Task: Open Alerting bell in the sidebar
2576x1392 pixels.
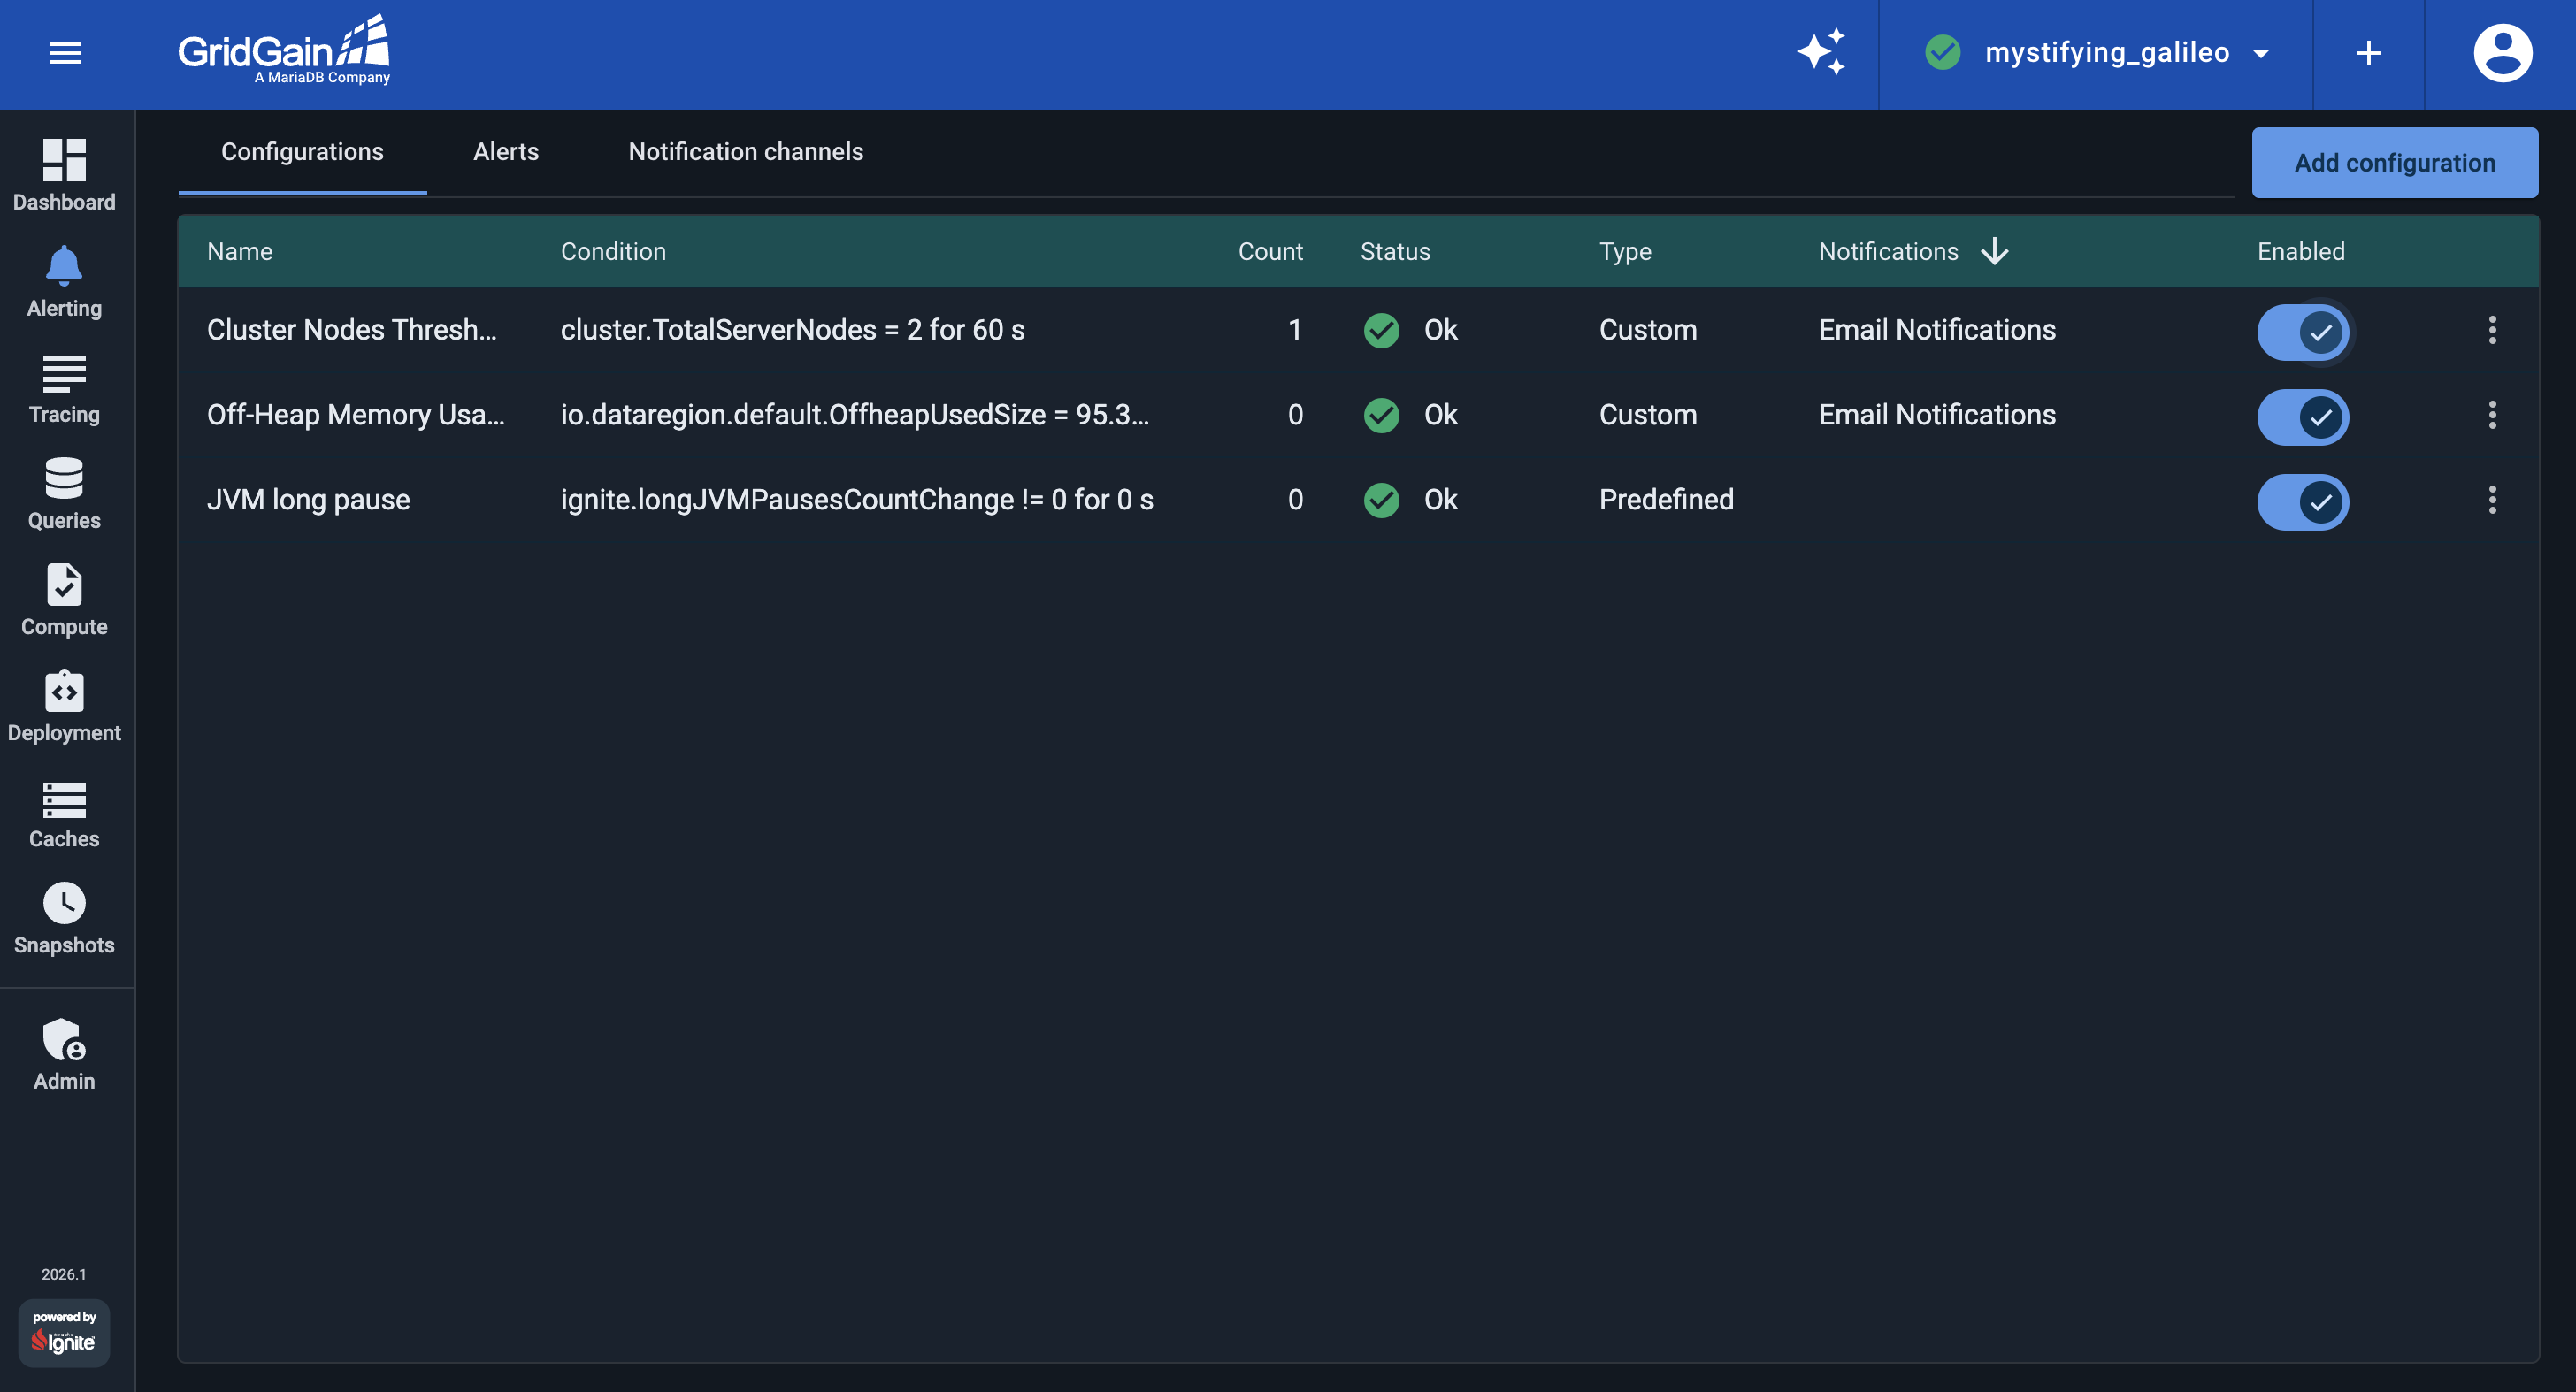Action: 64,282
